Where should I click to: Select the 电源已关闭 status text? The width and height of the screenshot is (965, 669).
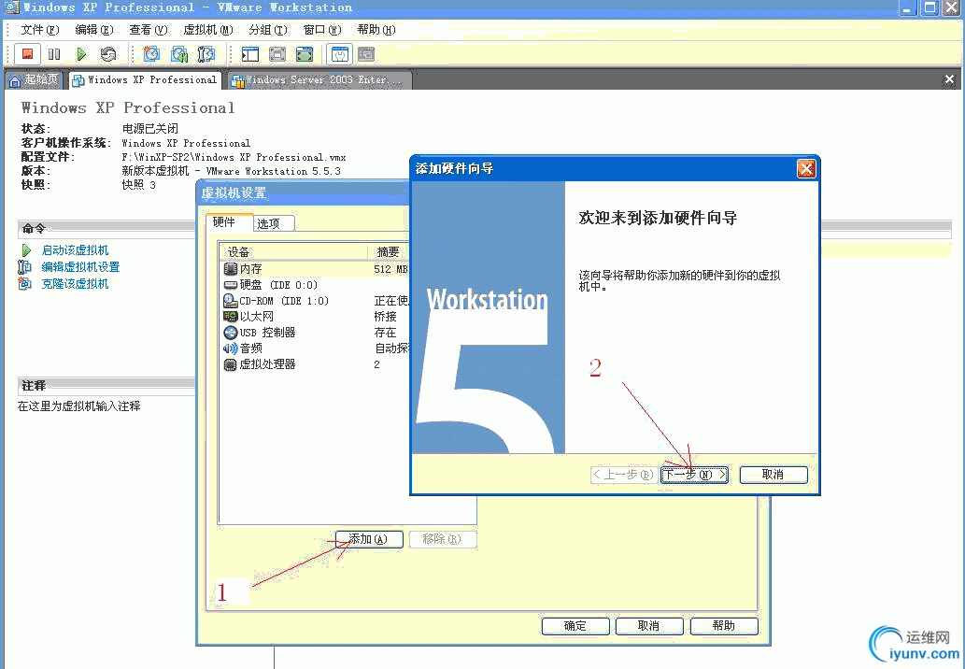coord(150,129)
